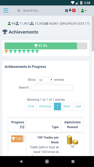Viewport: 94px width, 167px height.
Task: Open notifications bell with 7 badge
Action: point(72,10)
